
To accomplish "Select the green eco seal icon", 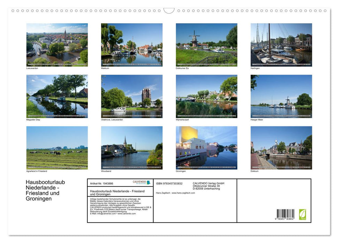I will [303, 215].
